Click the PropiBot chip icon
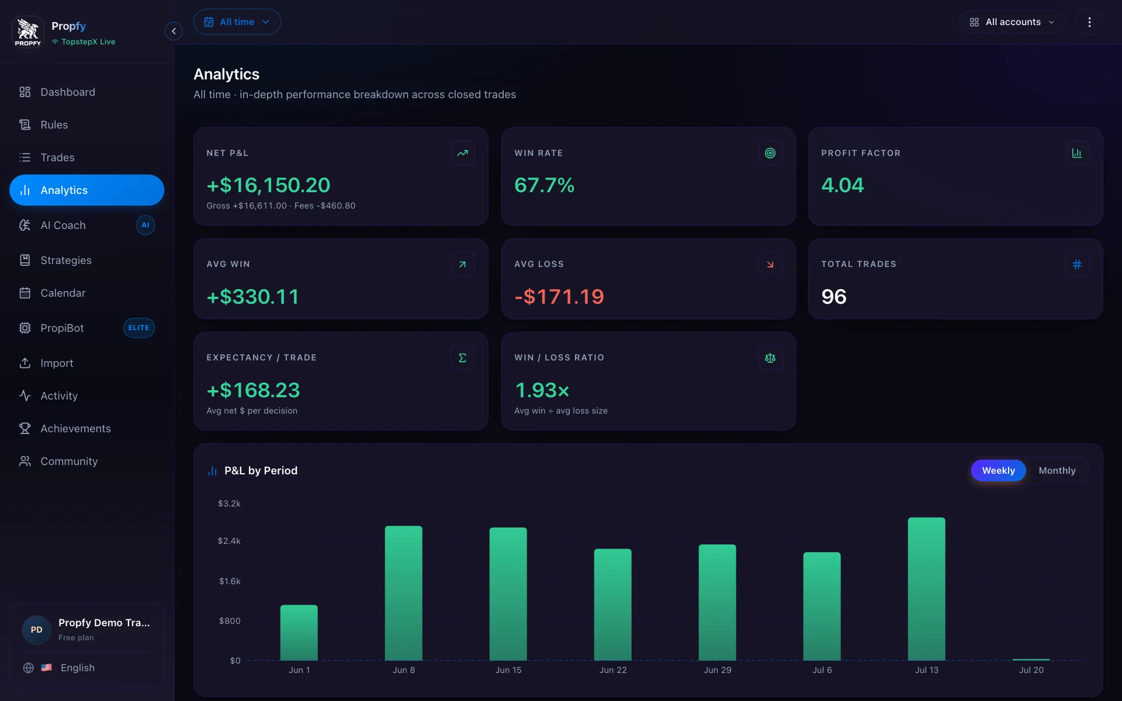Image resolution: width=1122 pixels, height=701 pixels. click(x=25, y=328)
